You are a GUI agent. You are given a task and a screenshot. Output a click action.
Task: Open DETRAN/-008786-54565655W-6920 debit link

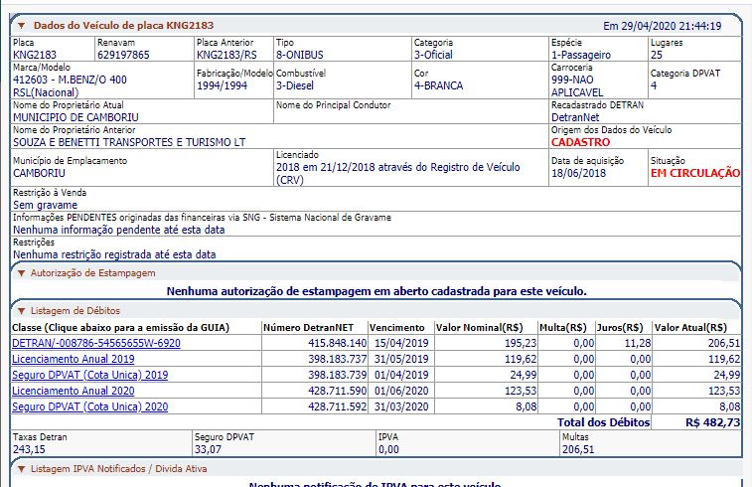tap(96, 343)
